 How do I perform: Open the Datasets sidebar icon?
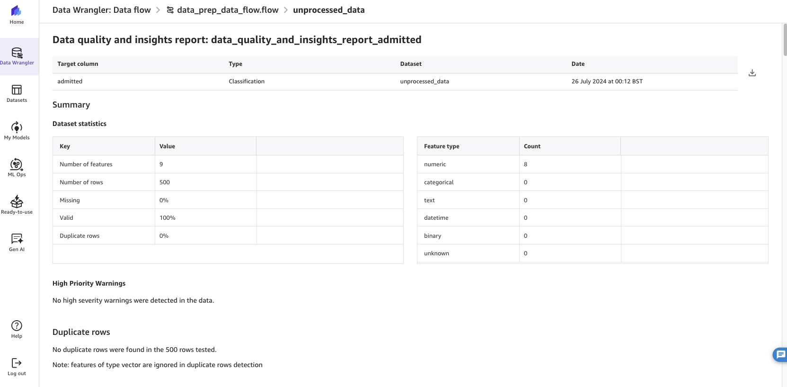pos(17,94)
